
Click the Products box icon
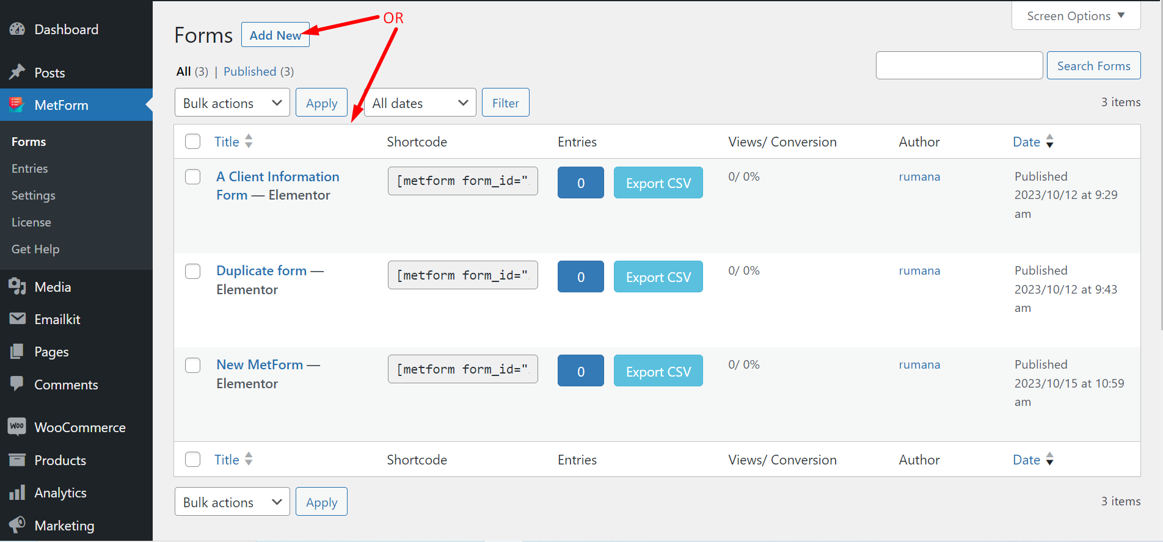[x=17, y=460]
